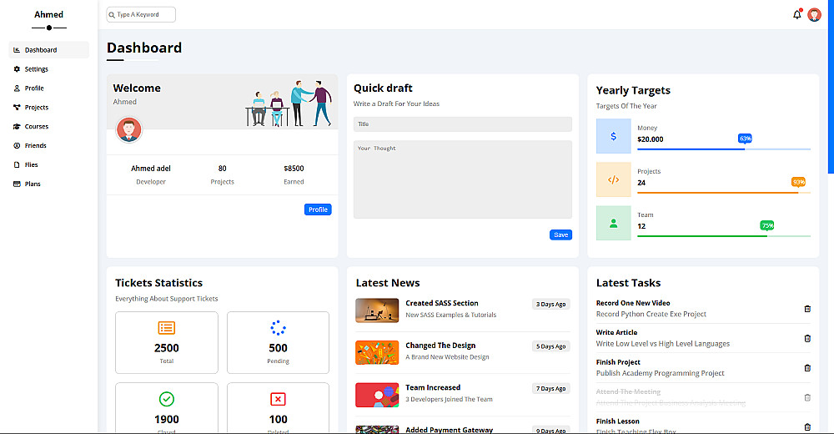Click the Dashboard chart icon in sidebar

17,49
